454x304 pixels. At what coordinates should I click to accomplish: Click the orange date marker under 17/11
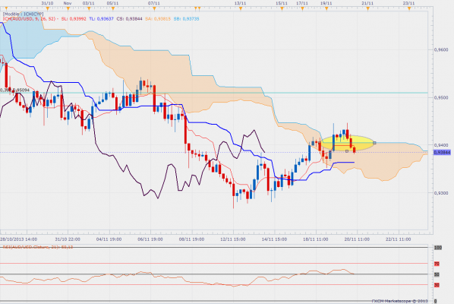point(302,9)
